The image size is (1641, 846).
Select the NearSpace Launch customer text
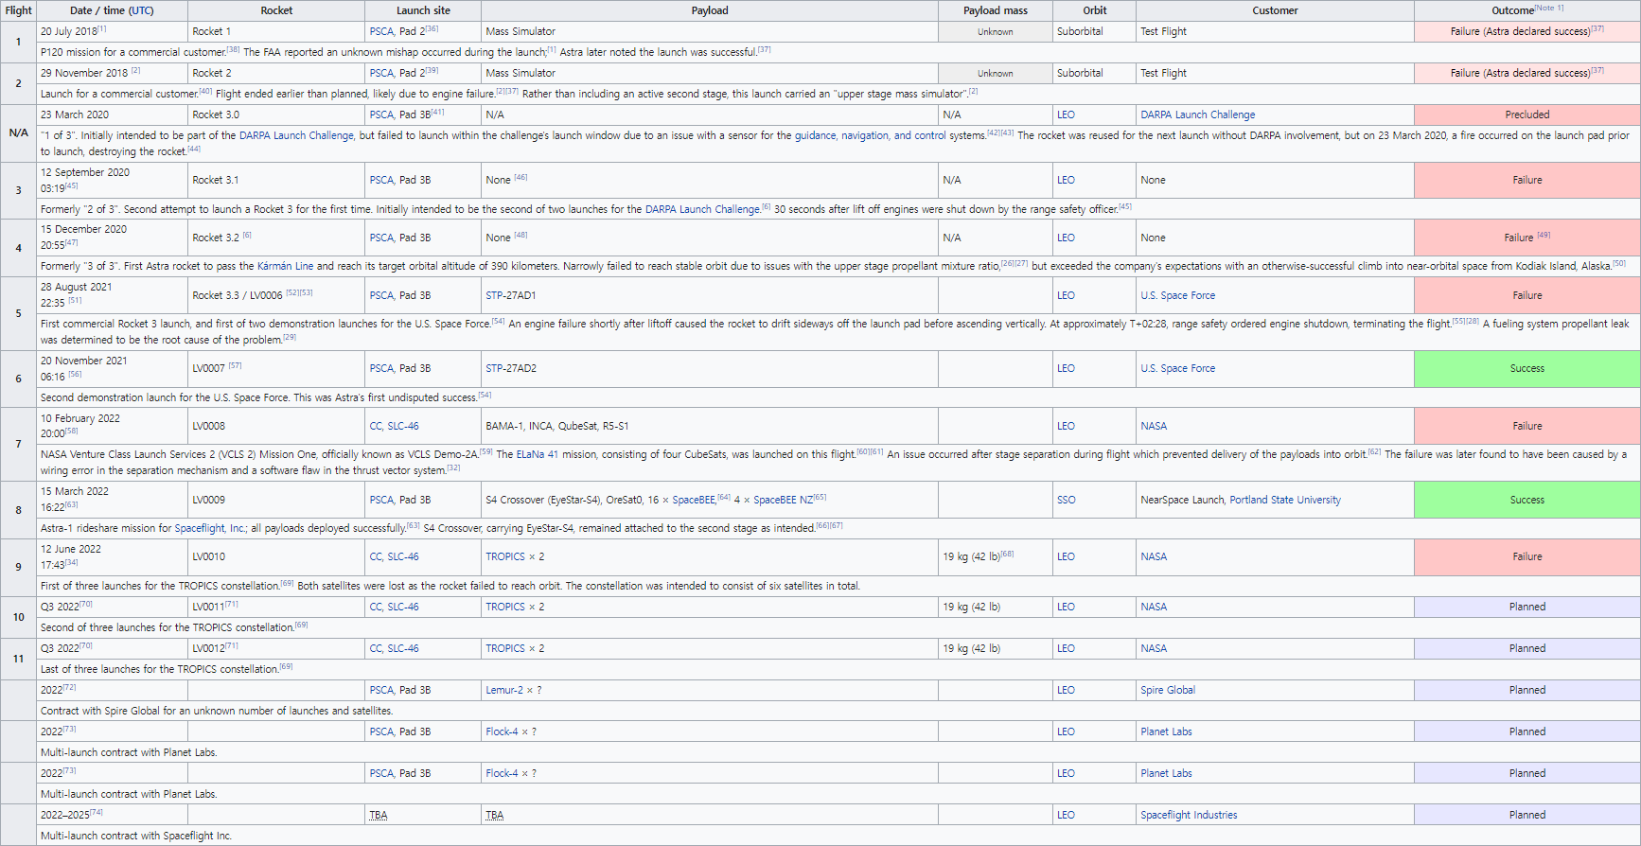click(x=1182, y=500)
